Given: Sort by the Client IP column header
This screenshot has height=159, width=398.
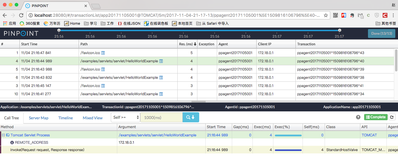Looking at the screenshot, I should (x=276, y=44).
